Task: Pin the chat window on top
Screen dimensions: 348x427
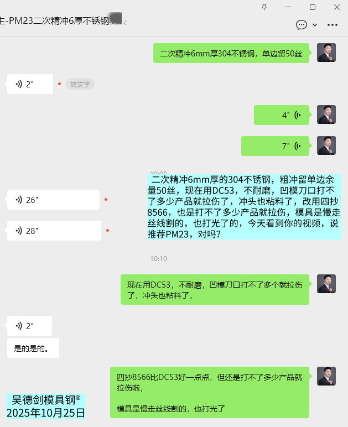Action: (264, 7)
